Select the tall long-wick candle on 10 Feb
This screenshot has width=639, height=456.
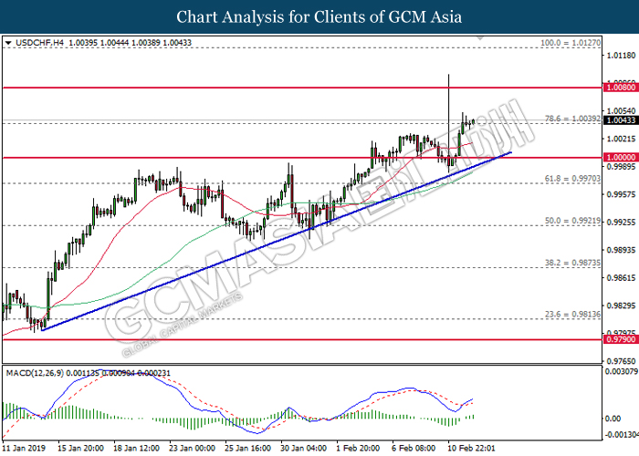(x=449, y=122)
